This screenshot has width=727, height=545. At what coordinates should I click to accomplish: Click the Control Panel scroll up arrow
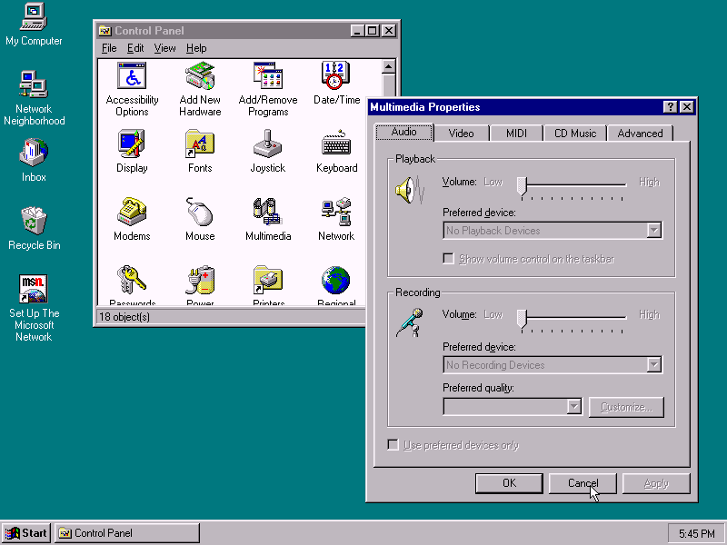389,66
